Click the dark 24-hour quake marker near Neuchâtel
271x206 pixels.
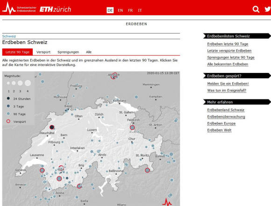point(52,127)
